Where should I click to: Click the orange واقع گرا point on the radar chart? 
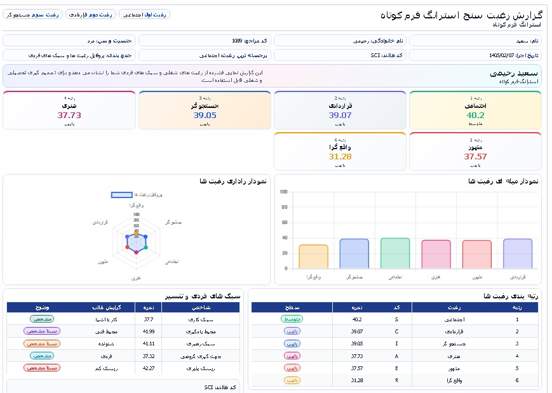(x=137, y=233)
